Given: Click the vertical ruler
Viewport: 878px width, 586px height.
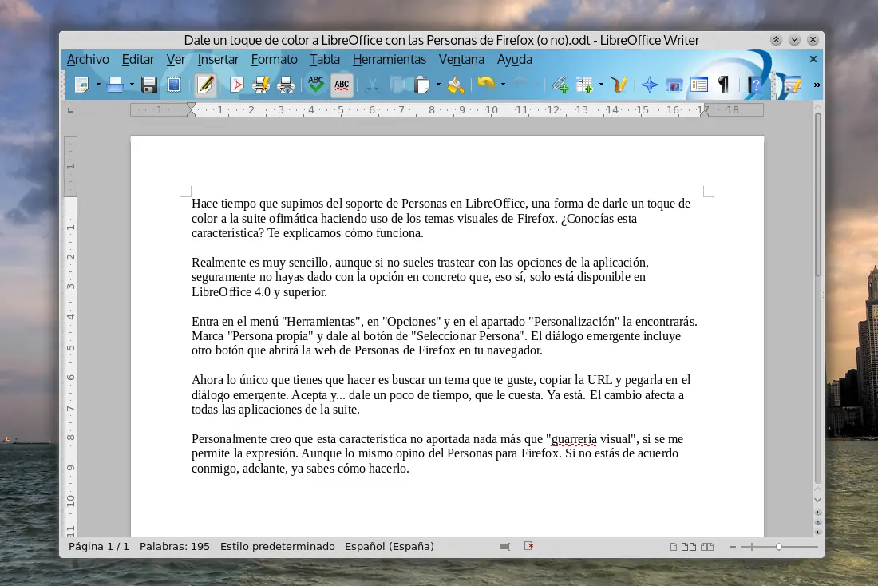Looking at the screenshot, I should coord(70,336).
